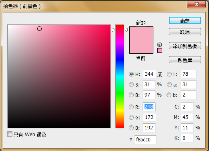Screen dimensions: 209x151
Task: Click the left hue slider arrow
Action: pos(113,30)
